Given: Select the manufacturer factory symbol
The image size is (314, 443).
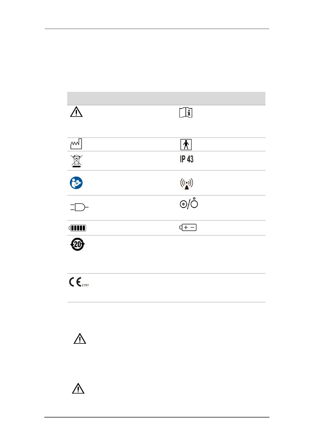Looking at the screenshot, I should coord(76,144).
